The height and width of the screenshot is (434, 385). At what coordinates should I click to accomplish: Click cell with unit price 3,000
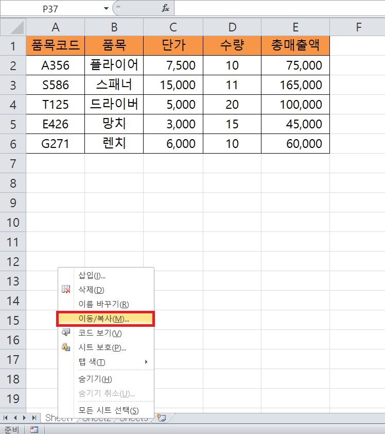pyautogui.click(x=173, y=124)
